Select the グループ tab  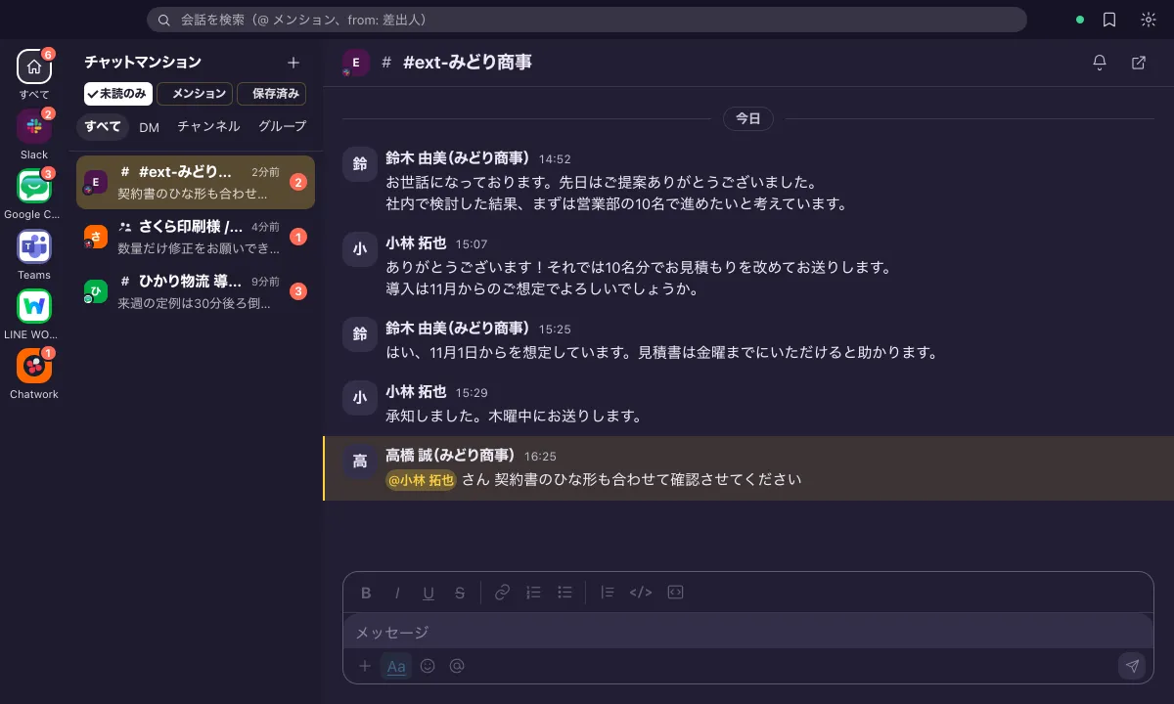point(282,127)
